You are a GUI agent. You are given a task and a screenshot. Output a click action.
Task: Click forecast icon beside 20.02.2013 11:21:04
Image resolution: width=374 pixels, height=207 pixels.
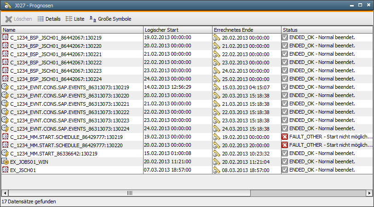coord(217,162)
